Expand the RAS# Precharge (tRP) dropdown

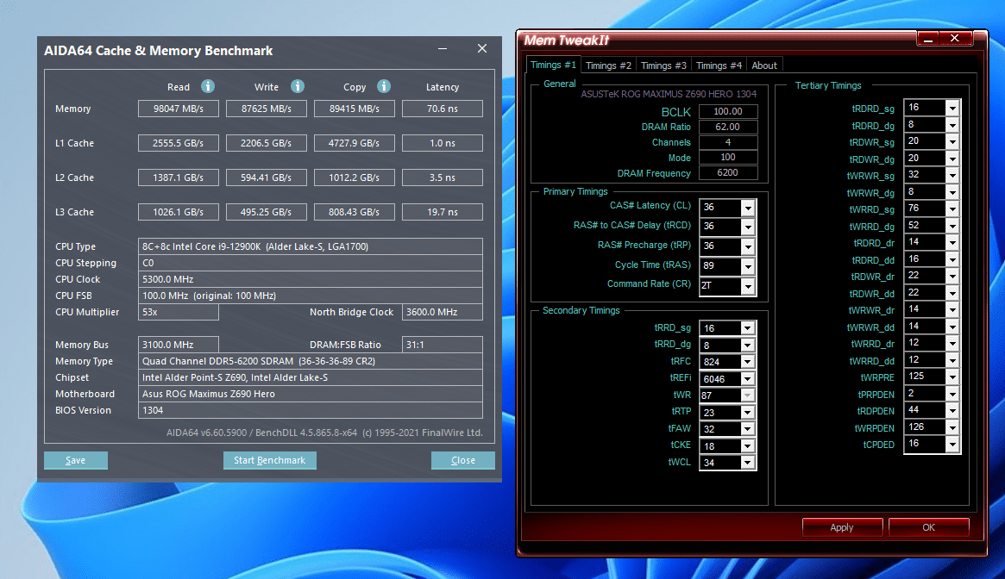coord(748,246)
